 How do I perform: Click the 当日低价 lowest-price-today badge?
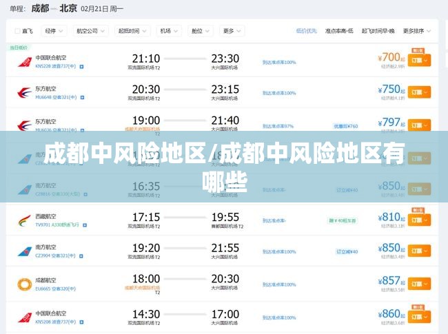tap(19, 48)
